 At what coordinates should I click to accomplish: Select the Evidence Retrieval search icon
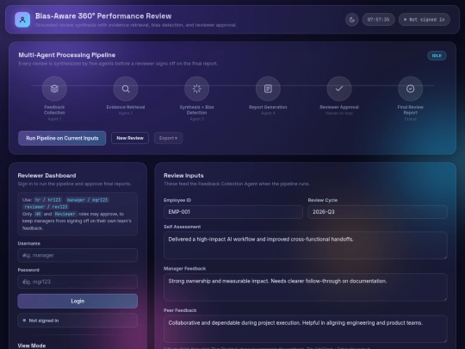tap(126, 89)
